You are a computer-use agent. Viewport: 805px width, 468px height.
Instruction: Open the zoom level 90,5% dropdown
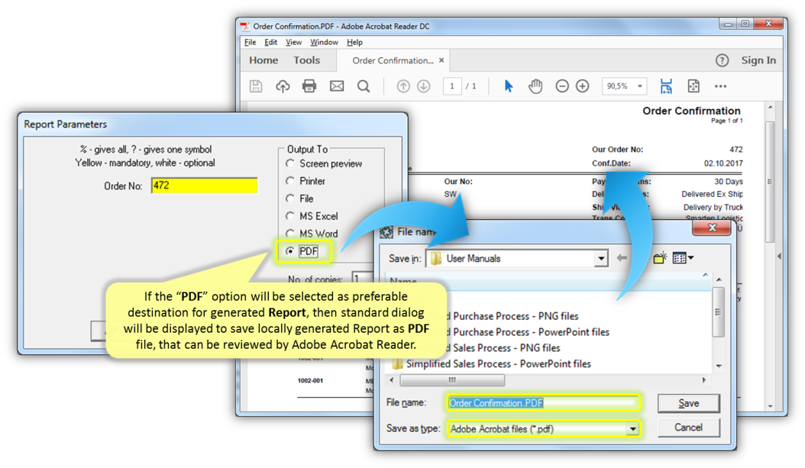tap(640, 86)
